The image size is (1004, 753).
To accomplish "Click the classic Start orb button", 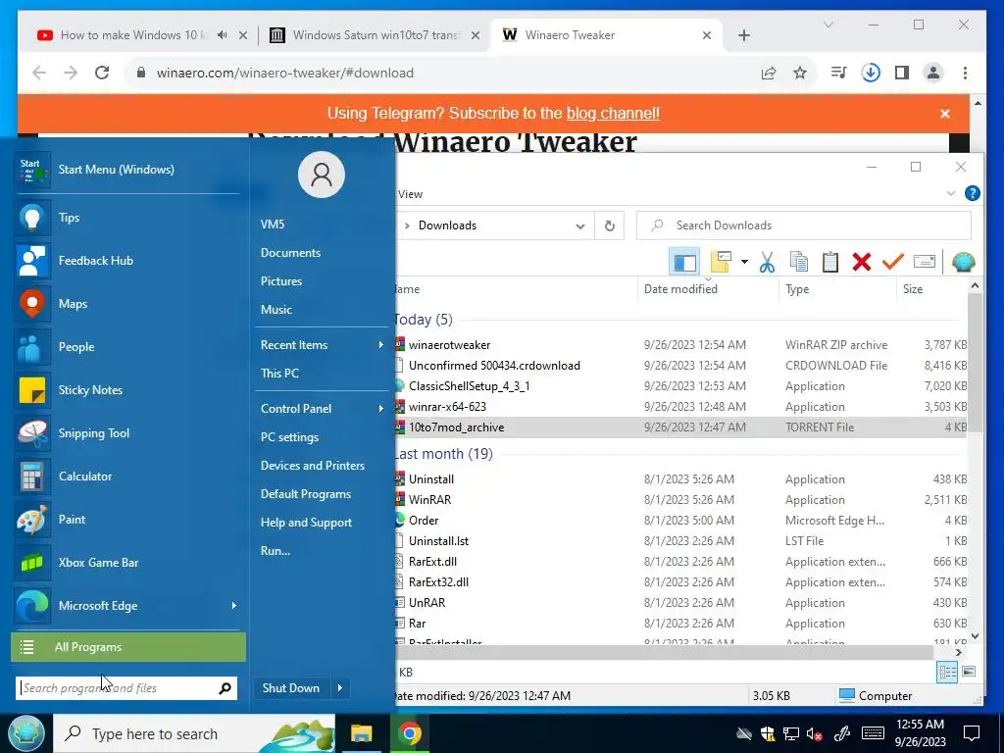I will pyautogui.click(x=26, y=733).
